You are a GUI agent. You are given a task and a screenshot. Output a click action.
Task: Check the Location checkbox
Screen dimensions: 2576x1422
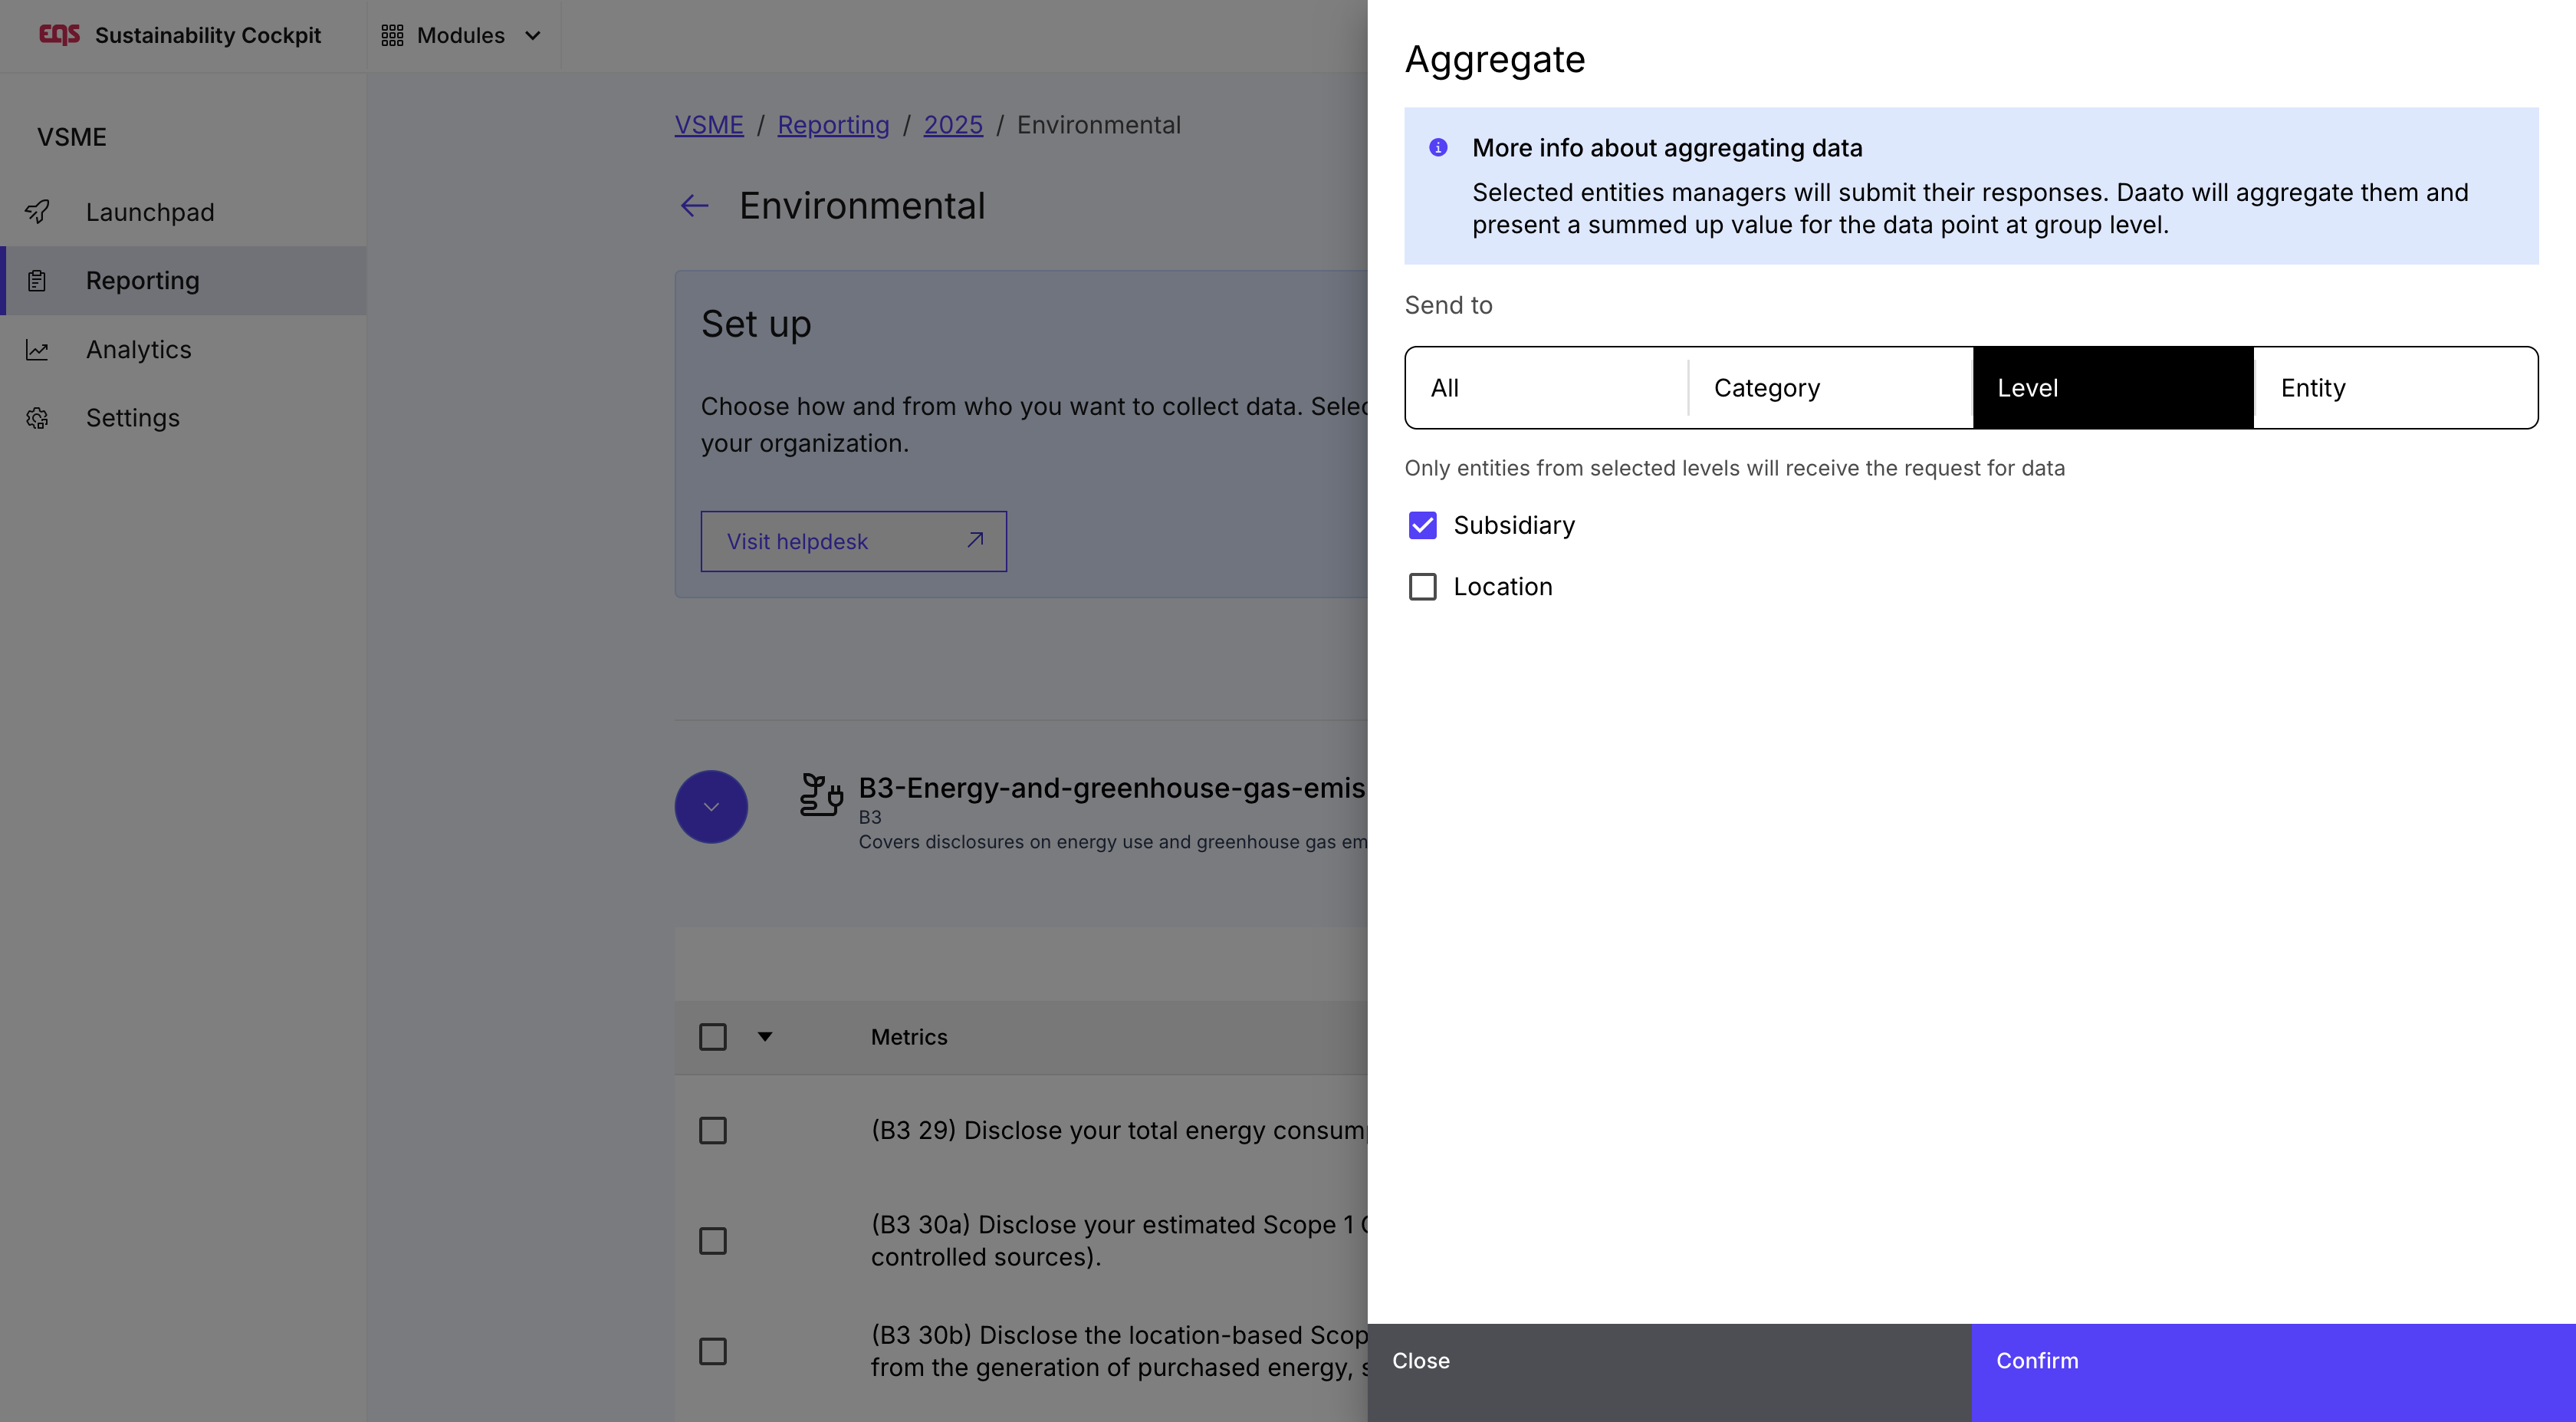click(1422, 587)
